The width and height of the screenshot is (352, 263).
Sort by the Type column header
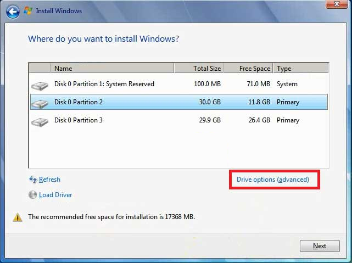coord(301,68)
